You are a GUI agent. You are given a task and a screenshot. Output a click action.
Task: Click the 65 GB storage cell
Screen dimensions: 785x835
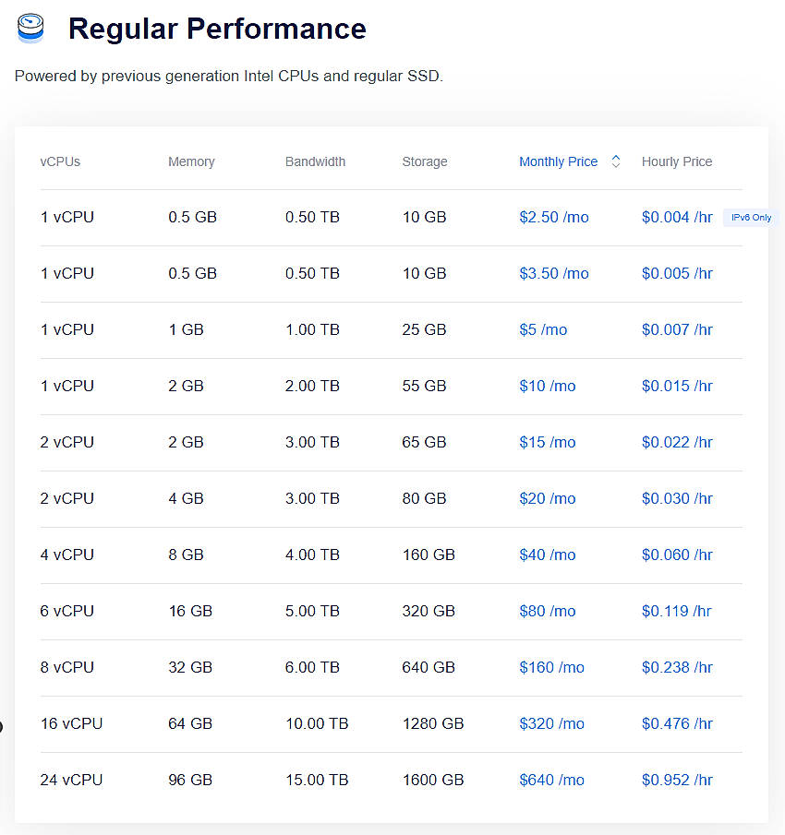point(424,442)
